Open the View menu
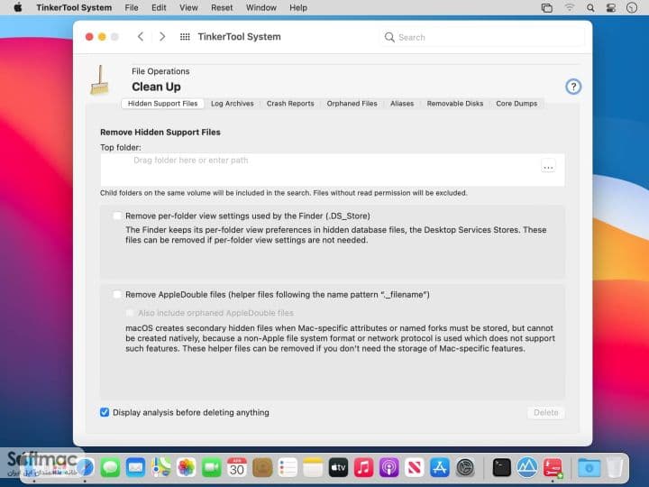Image resolution: width=649 pixels, height=487 pixels. pos(188,8)
